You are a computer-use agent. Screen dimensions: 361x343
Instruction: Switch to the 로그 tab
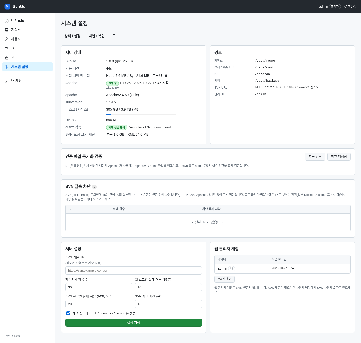click(x=116, y=36)
